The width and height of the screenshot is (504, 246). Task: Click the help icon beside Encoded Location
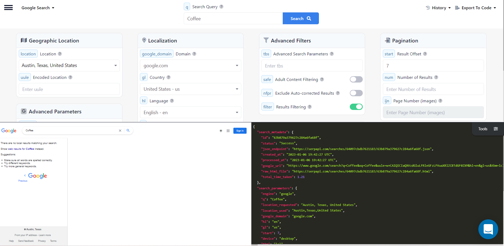pos(70,77)
